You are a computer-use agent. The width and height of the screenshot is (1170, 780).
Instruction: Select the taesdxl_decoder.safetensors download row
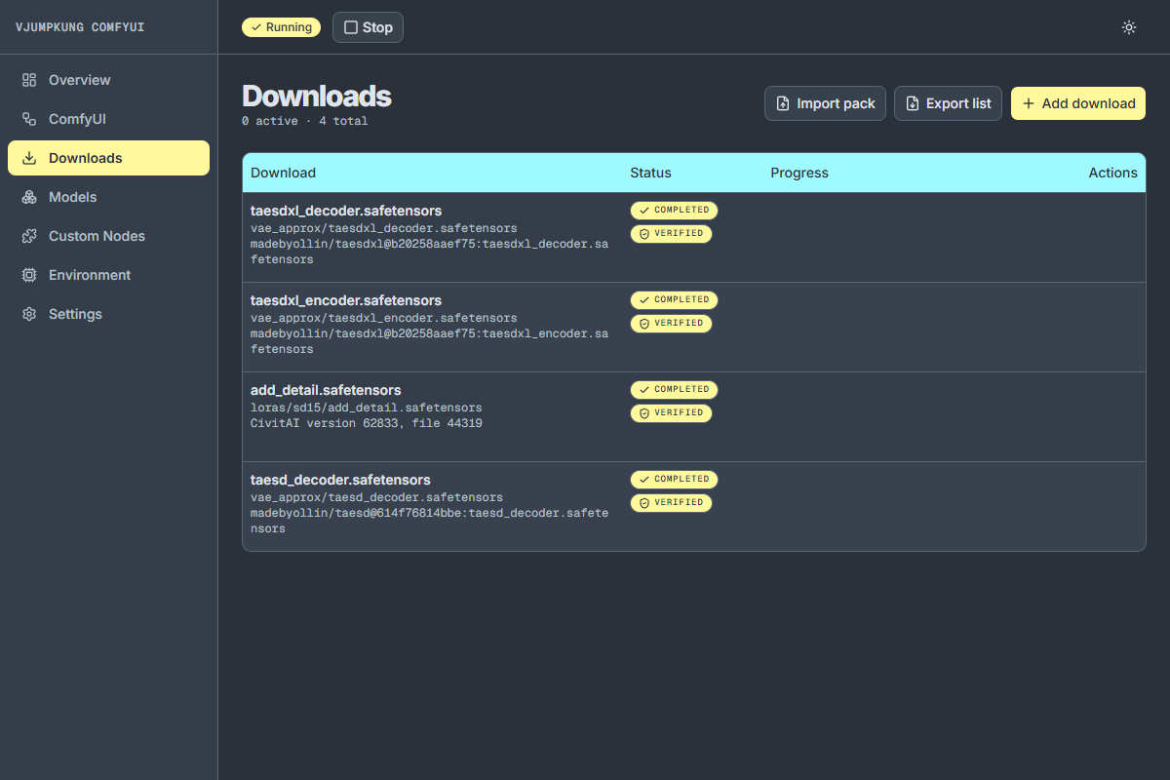click(694, 238)
